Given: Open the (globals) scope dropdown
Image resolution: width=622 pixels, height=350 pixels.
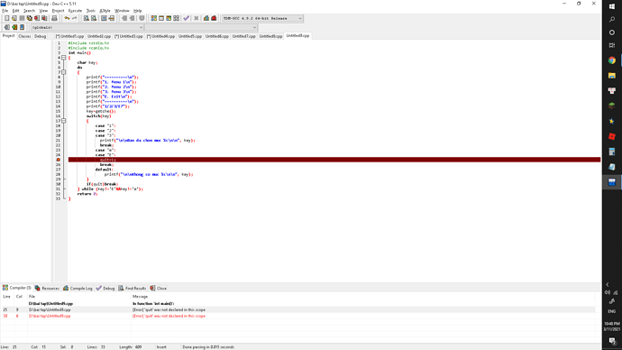Looking at the screenshot, I should tap(87, 27).
